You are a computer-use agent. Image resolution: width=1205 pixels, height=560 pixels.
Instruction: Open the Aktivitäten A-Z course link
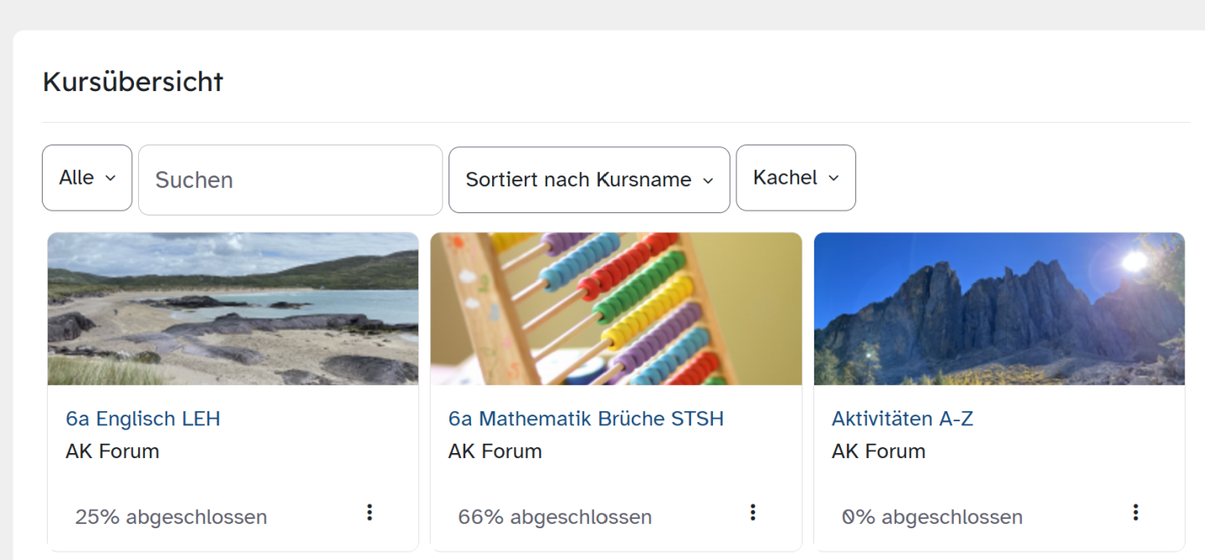(902, 418)
